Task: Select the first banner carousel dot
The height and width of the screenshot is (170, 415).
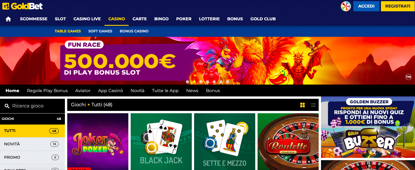Action: (187, 82)
